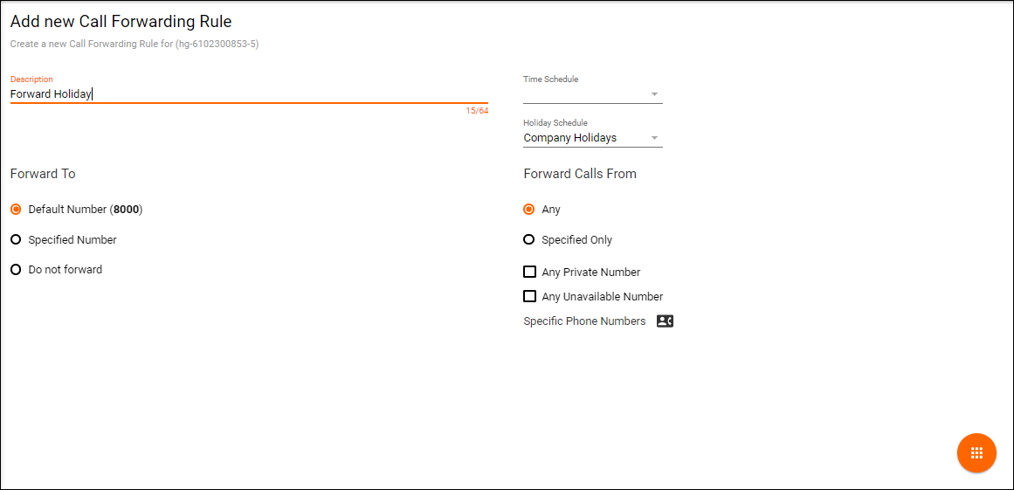The width and height of the screenshot is (1014, 490).
Task: Click the Specific Phone Numbers label
Action: point(584,321)
